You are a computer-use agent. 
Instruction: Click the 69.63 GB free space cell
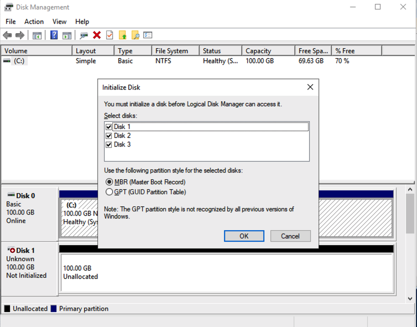point(311,61)
